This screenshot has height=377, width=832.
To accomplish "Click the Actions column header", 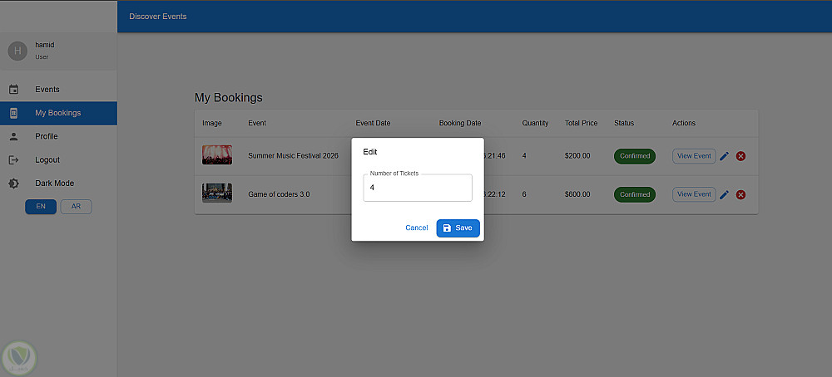I will pos(684,123).
